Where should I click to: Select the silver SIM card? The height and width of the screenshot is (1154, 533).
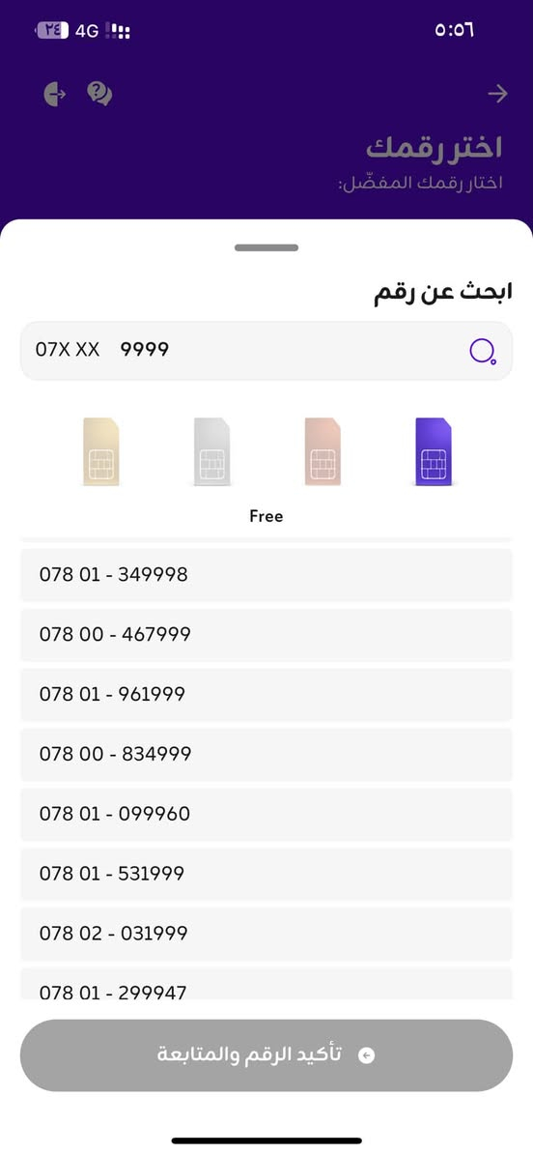click(211, 452)
